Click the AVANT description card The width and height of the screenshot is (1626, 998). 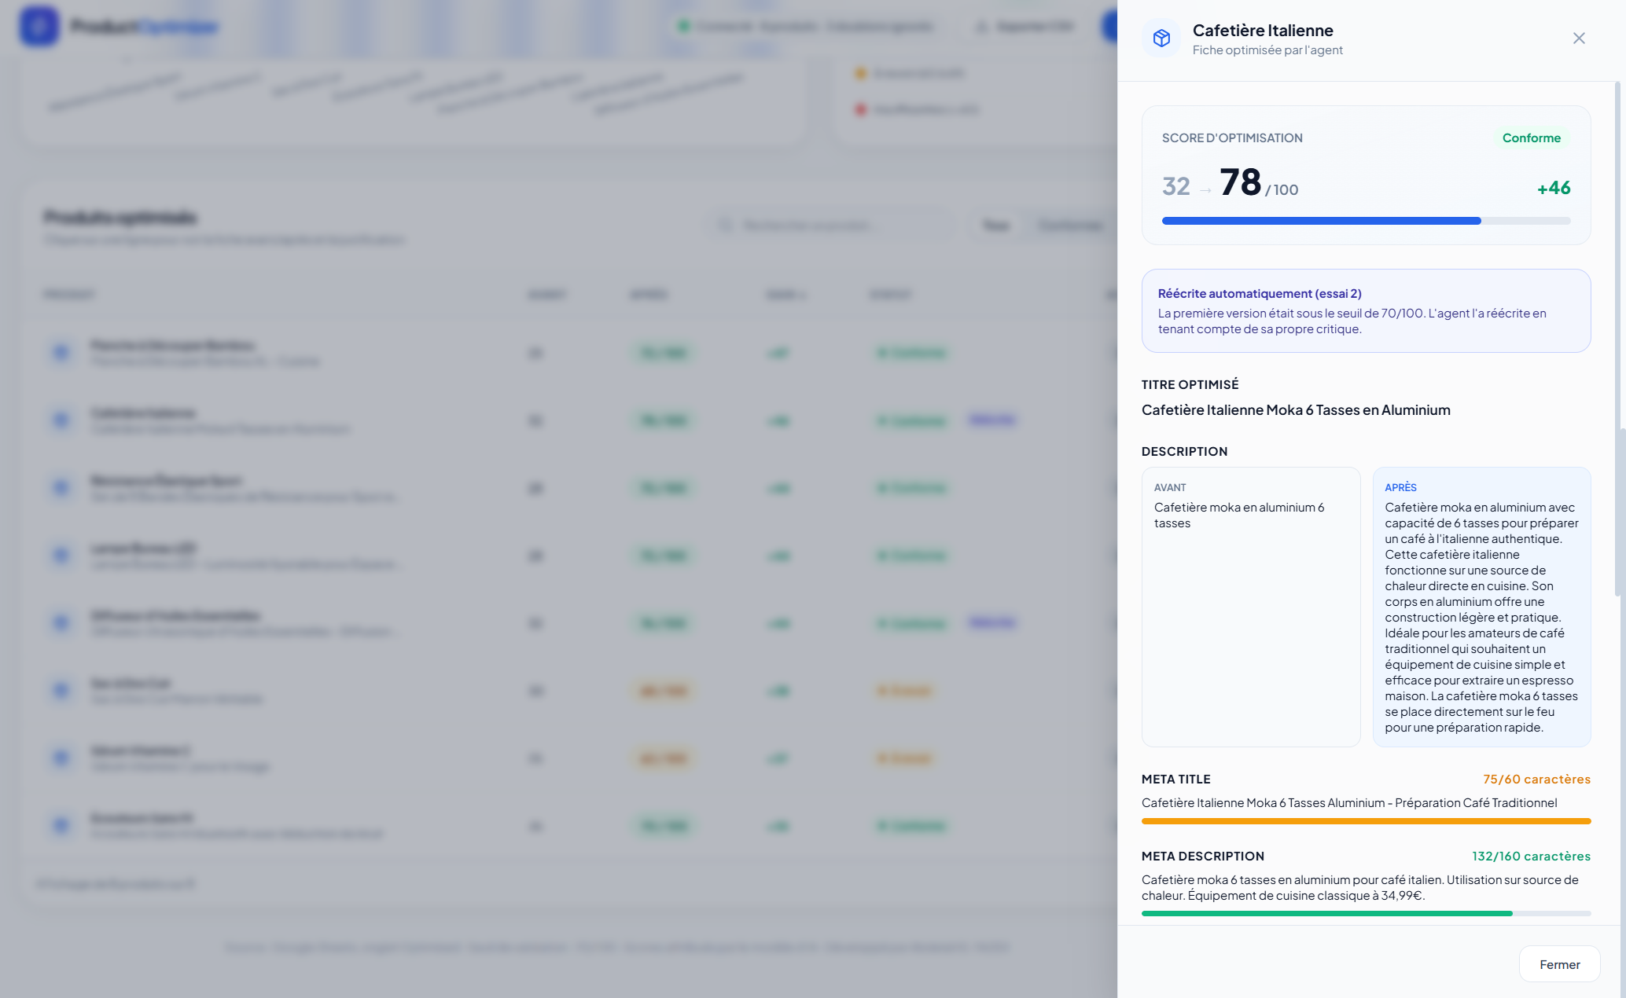coord(1251,607)
